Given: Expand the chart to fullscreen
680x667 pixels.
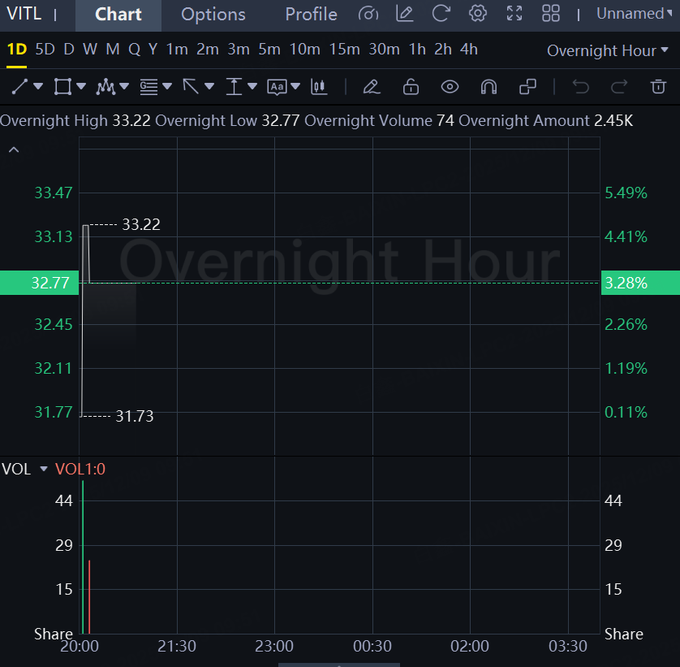Looking at the screenshot, I should pos(514,14).
